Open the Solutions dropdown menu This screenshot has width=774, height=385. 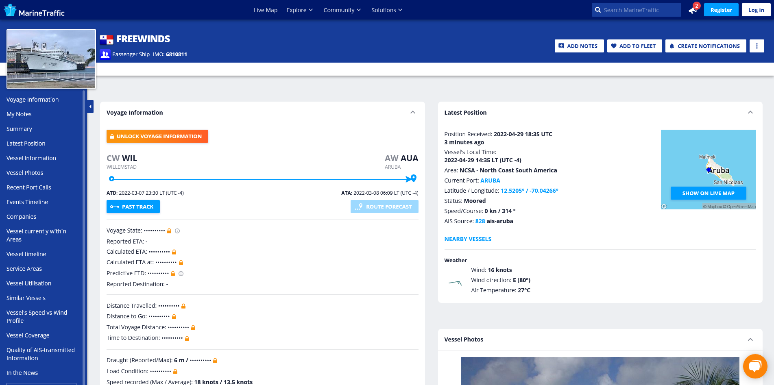tap(387, 10)
